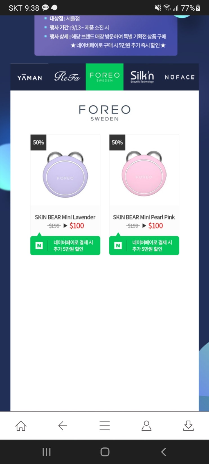209x464 pixels.
Task: Open the Silk'n brand tab
Action: [142, 77]
